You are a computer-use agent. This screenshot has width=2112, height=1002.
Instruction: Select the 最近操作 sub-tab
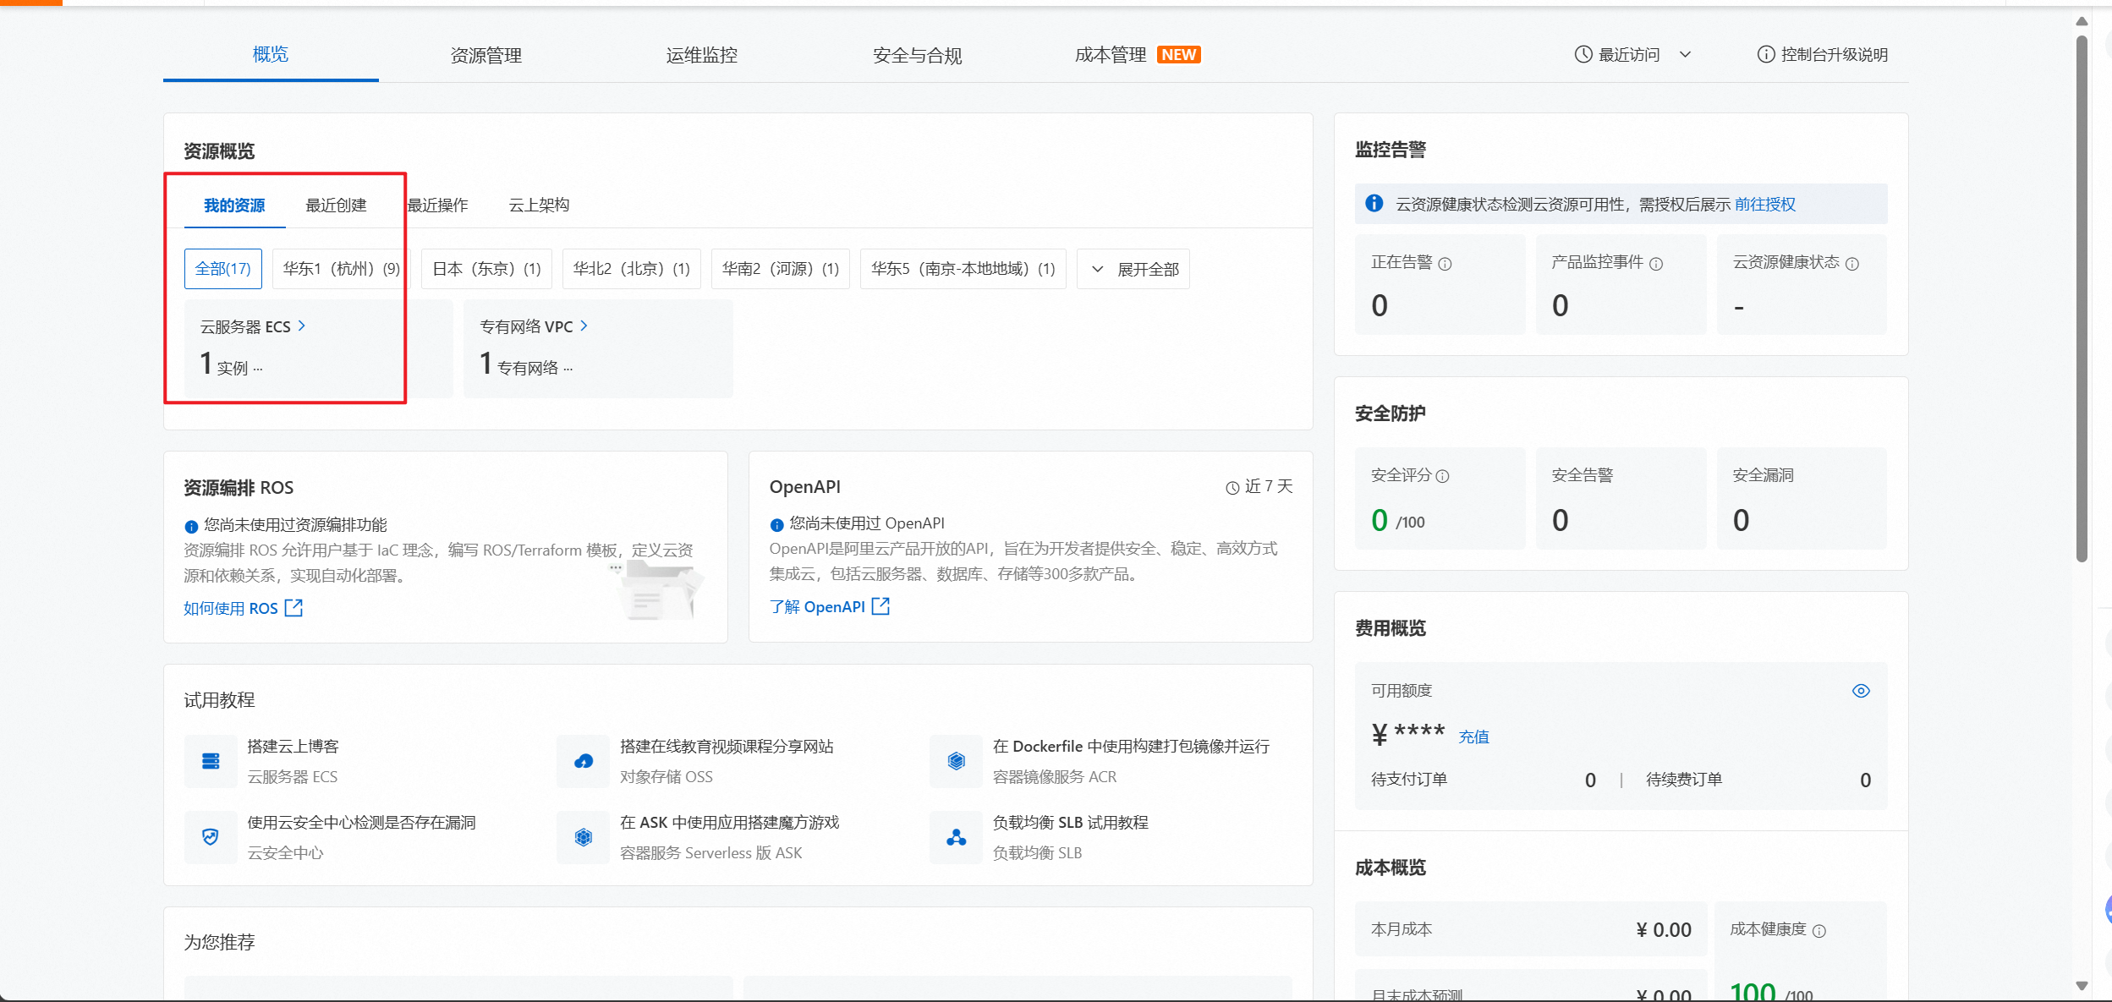[x=437, y=205]
